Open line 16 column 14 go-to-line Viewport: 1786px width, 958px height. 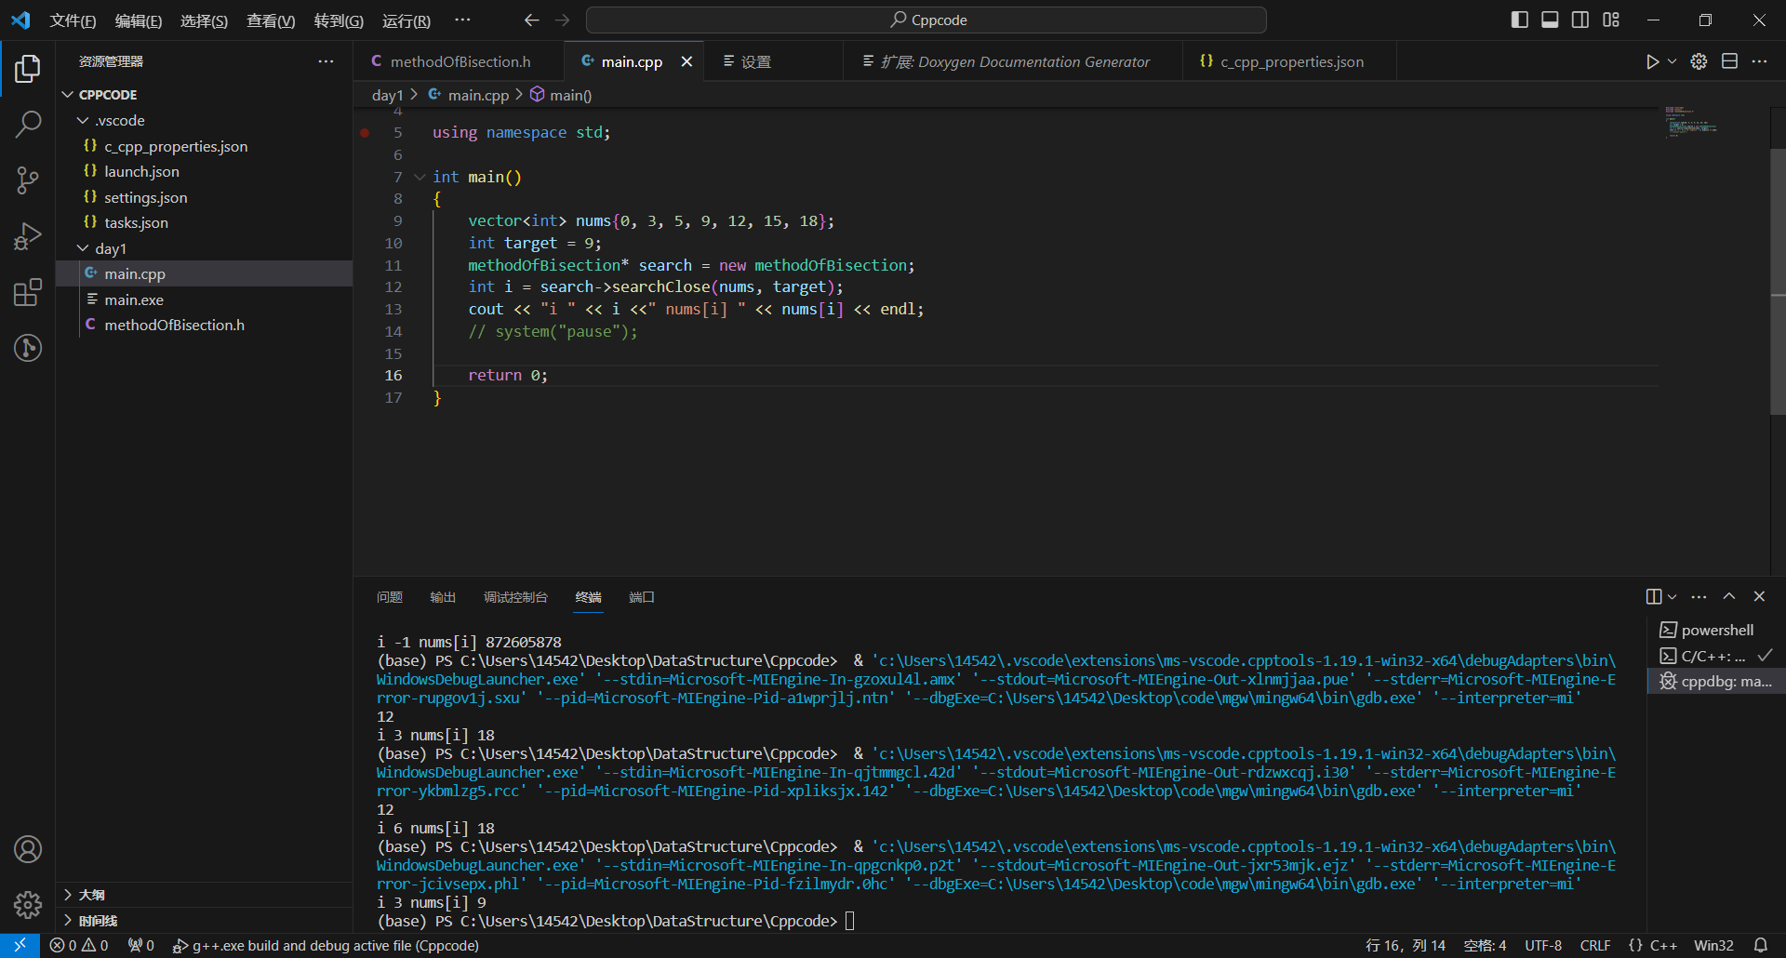[1406, 945]
